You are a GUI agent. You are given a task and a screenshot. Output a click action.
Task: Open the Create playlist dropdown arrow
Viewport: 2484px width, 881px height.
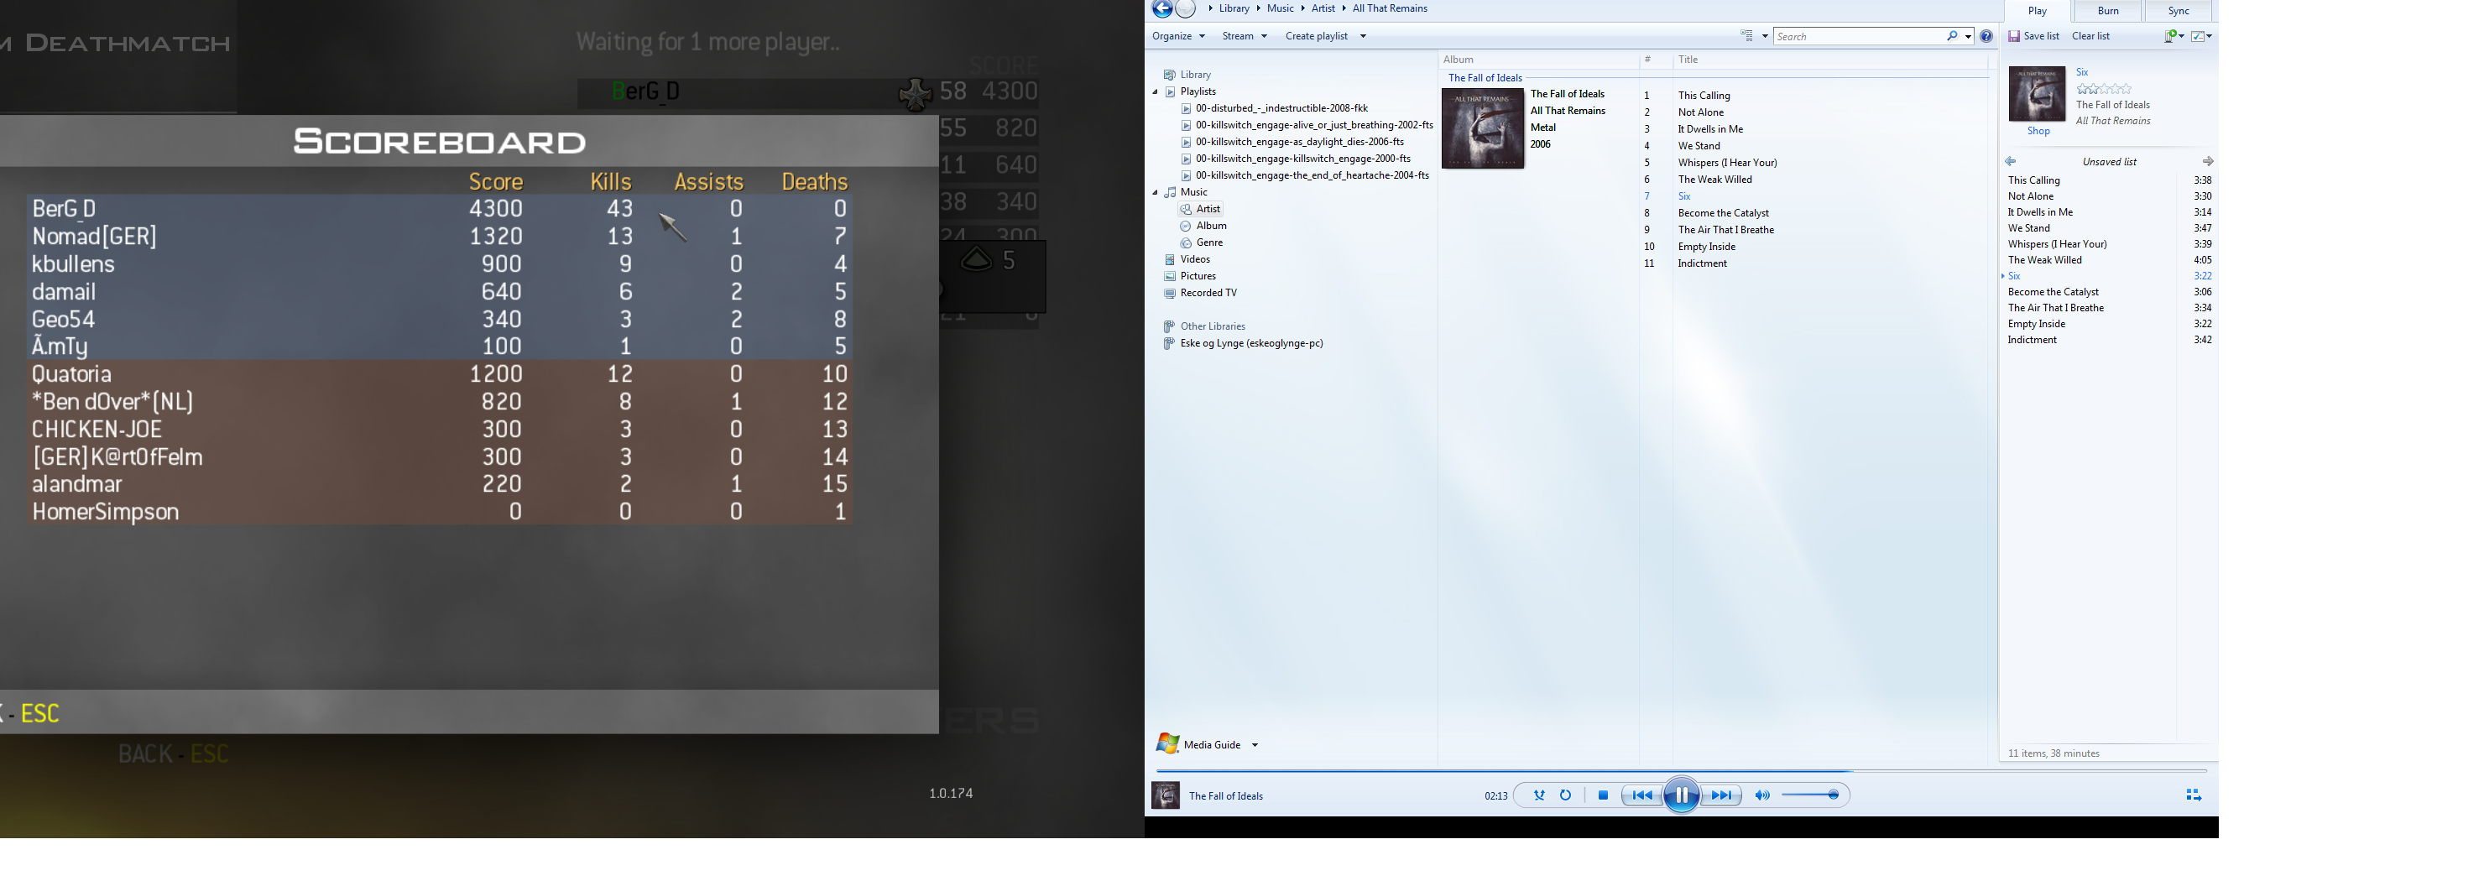[x=1363, y=37]
